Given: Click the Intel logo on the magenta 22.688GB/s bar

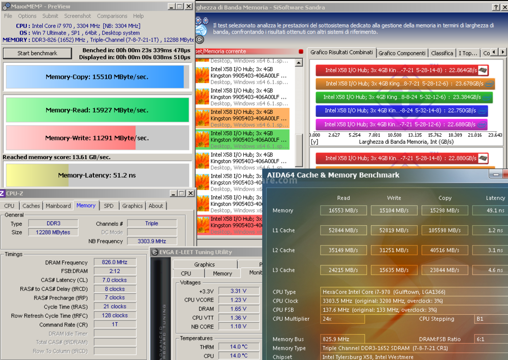Looking at the screenshot, I should pos(482,125).
